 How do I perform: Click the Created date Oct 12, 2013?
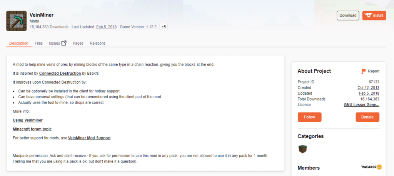pos(368,88)
